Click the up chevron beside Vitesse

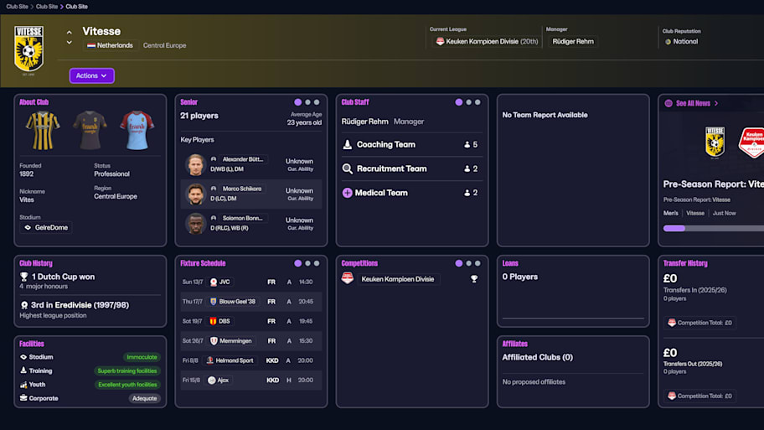pos(70,32)
